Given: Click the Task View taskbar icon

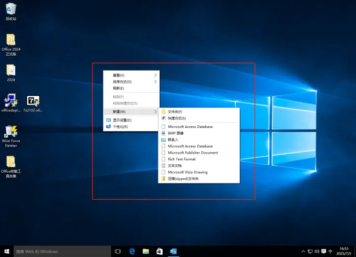Looking at the screenshot, I should pyautogui.click(x=118, y=251).
